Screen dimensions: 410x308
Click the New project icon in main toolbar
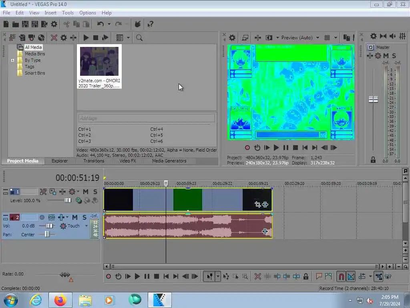tap(6, 24)
